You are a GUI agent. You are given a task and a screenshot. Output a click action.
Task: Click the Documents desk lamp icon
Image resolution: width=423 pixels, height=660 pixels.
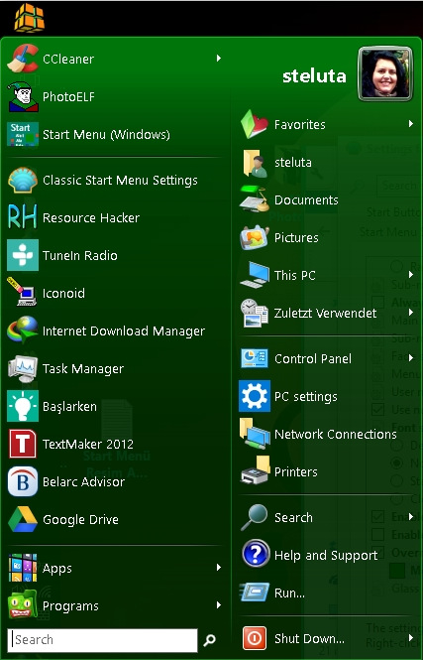pyautogui.click(x=255, y=199)
